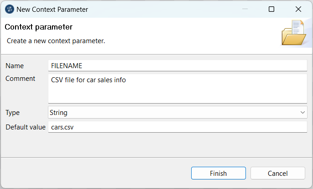Click the bold 'Context parameter' heading
313x189 pixels.
pyautogui.click(x=39, y=27)
